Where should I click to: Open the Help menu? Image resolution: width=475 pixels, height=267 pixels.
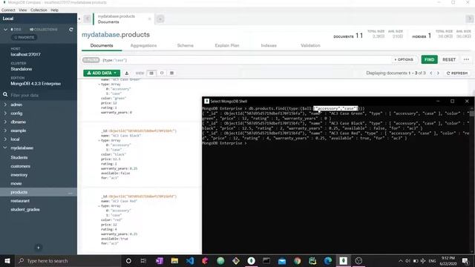click(54, 10)
